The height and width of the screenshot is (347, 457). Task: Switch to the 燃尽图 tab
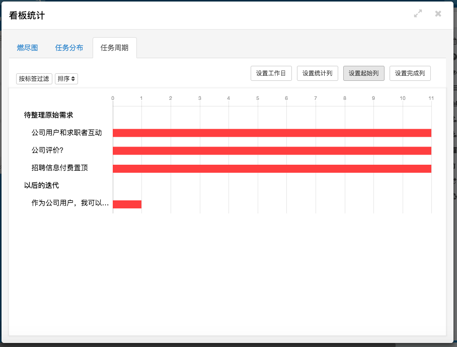[27, 48]
